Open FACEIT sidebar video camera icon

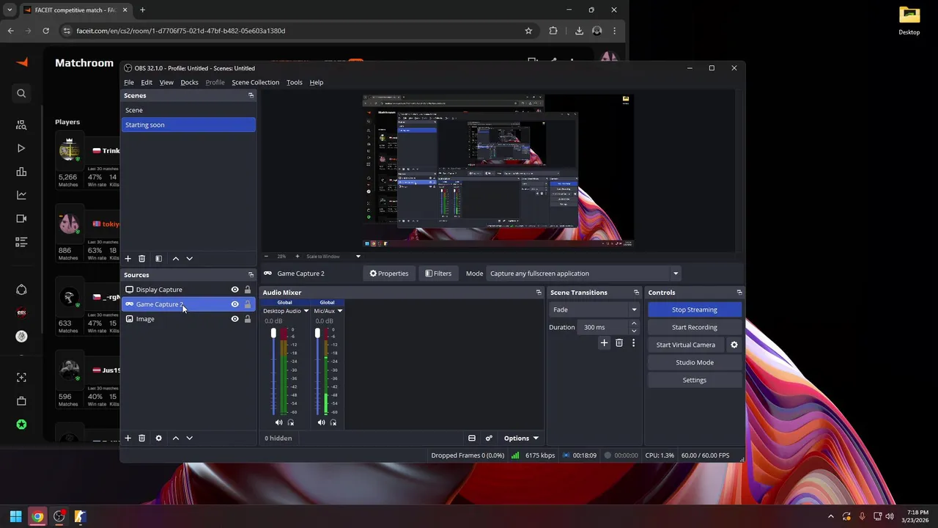21,219
